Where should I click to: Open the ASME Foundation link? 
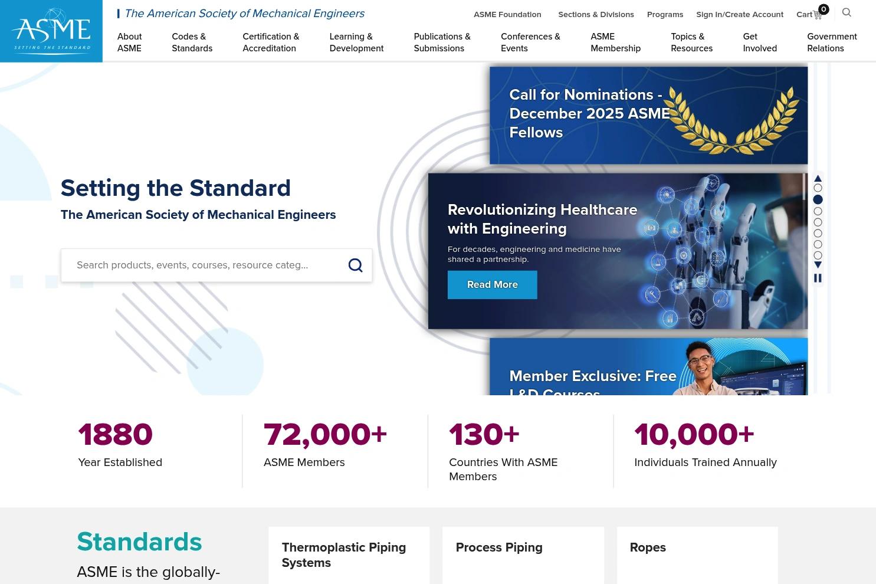coord(507,14)
